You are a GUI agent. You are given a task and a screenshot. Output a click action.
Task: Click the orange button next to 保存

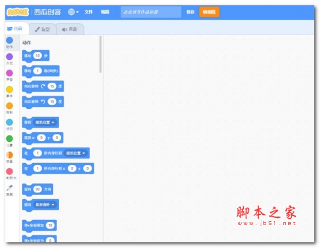[x=209, y=12]
